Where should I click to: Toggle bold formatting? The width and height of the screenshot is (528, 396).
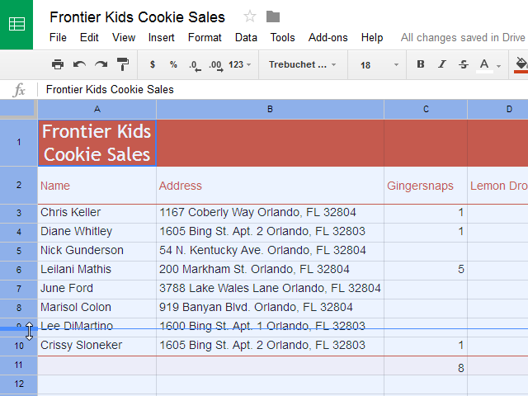(x=421, y=64)
